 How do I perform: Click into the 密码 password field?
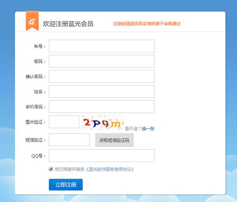pos(102,61)
